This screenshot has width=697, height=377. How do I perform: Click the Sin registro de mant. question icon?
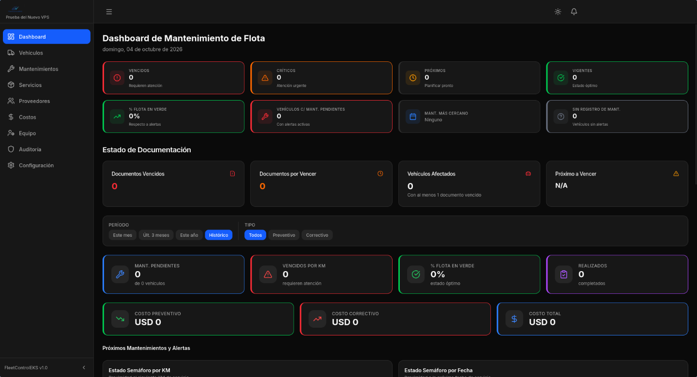tap(561, 116)
